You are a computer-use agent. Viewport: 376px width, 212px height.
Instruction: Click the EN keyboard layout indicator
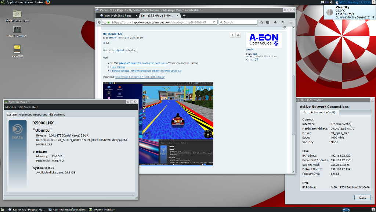[326, 2]
